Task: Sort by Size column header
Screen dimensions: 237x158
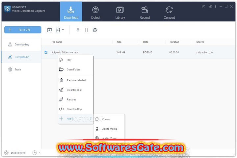Action: [119, 42]
